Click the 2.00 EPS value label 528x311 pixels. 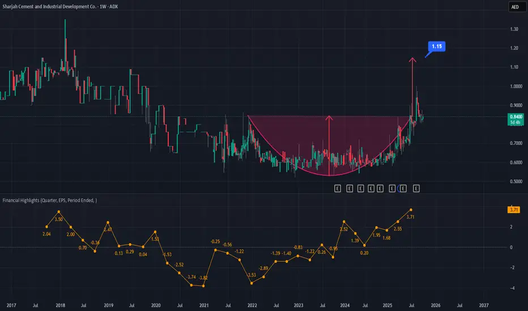click(70, 234)
